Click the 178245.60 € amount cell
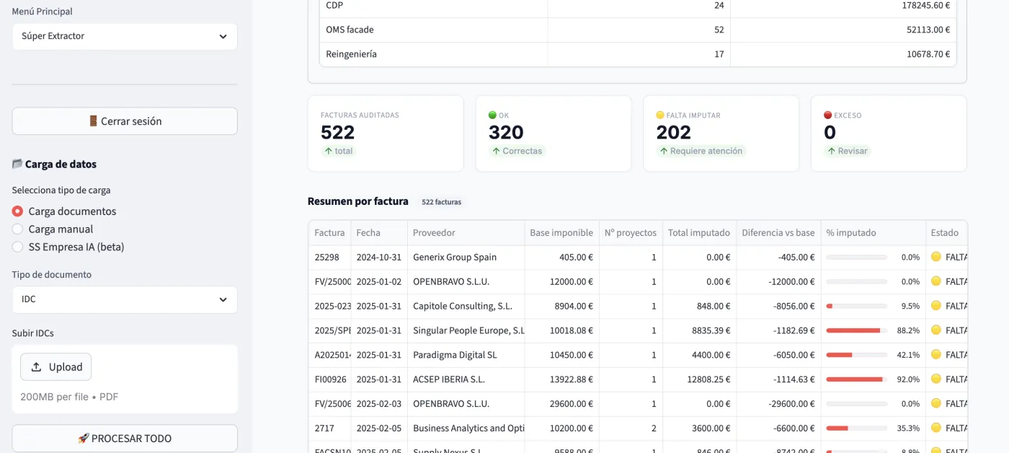The height and width of the screenshot is (453, 1009). pyautogui.click(x=843, y=6)
